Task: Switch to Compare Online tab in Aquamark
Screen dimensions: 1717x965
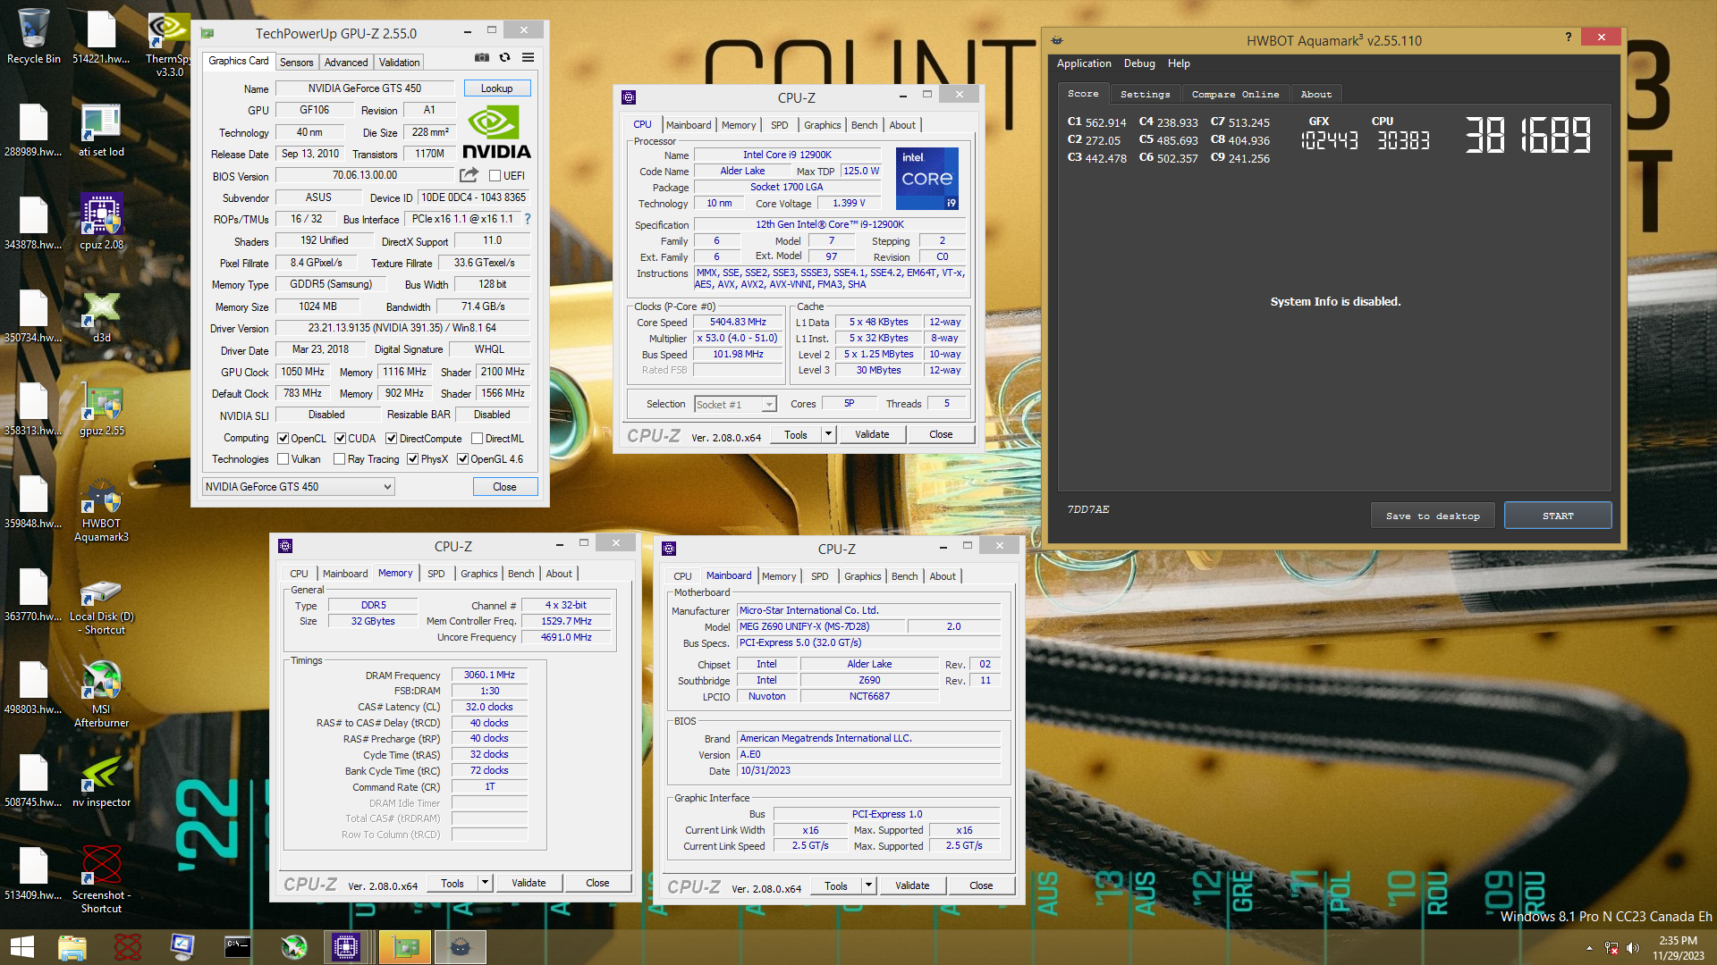Action: click(1235, 94)
